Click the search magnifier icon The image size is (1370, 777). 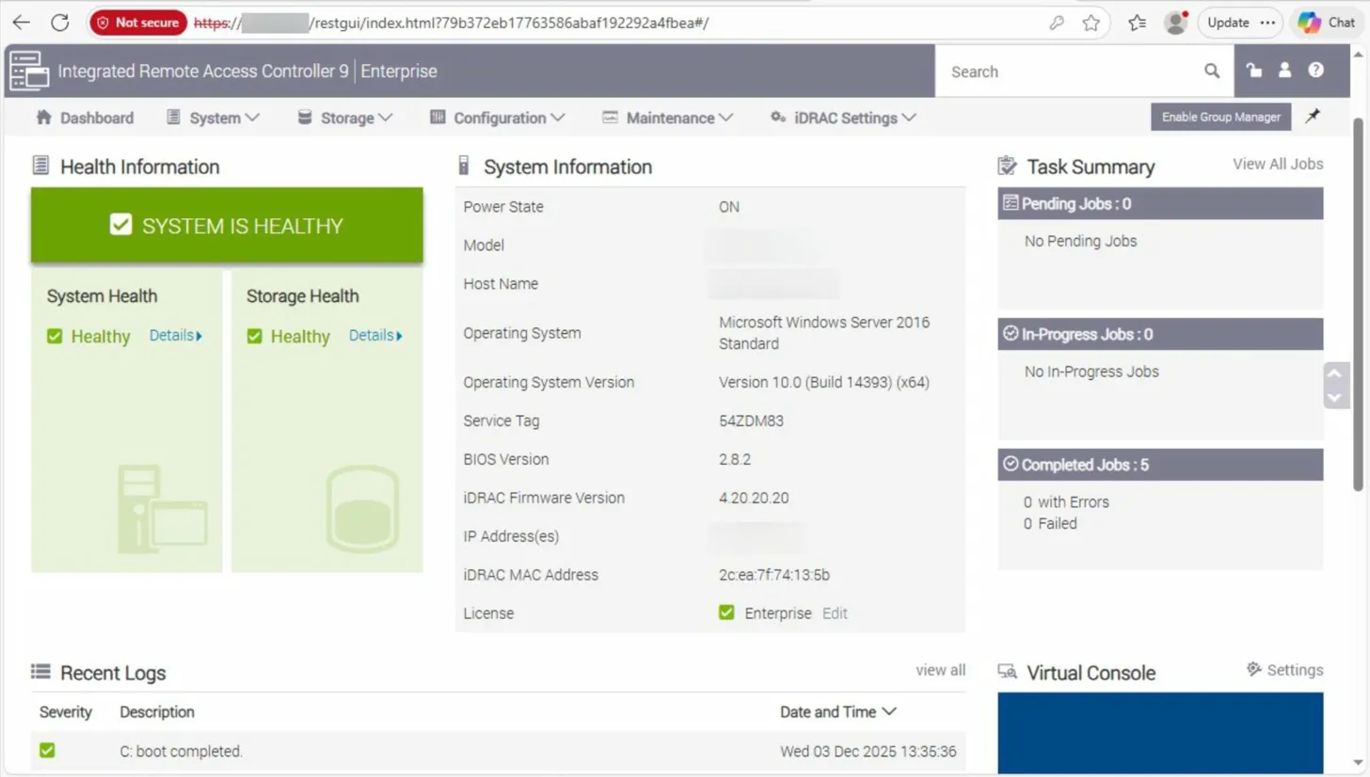coord(1212,71)
